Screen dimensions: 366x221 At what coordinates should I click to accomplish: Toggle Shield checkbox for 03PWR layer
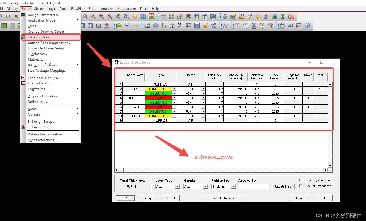(308, 107)
